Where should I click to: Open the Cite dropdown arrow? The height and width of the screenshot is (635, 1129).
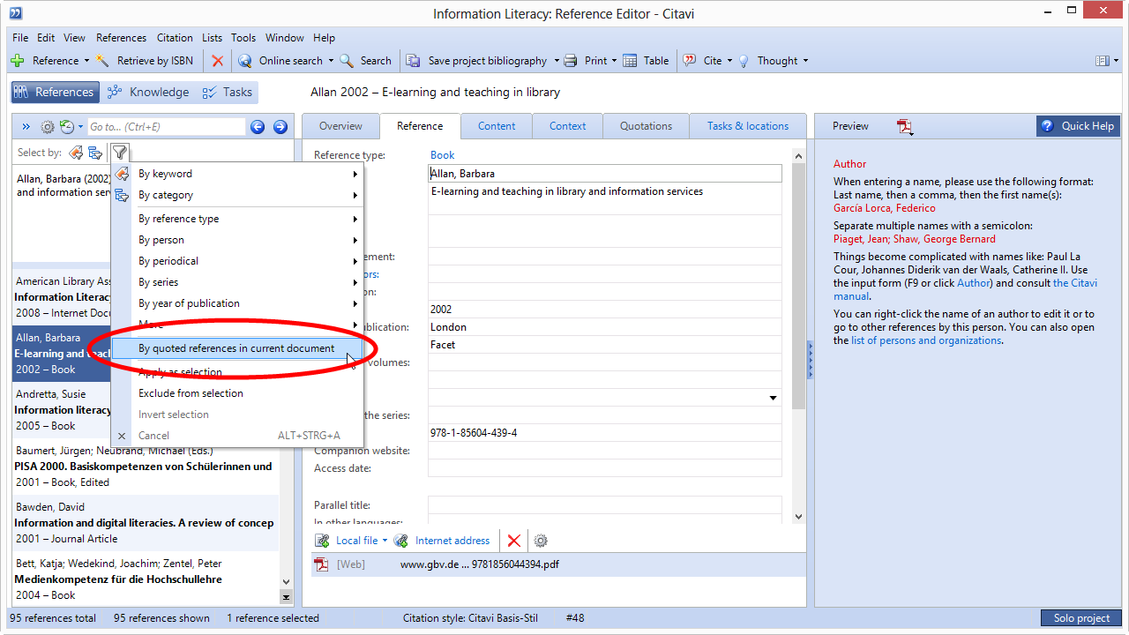pyautogui.click(x=731, y=61)
